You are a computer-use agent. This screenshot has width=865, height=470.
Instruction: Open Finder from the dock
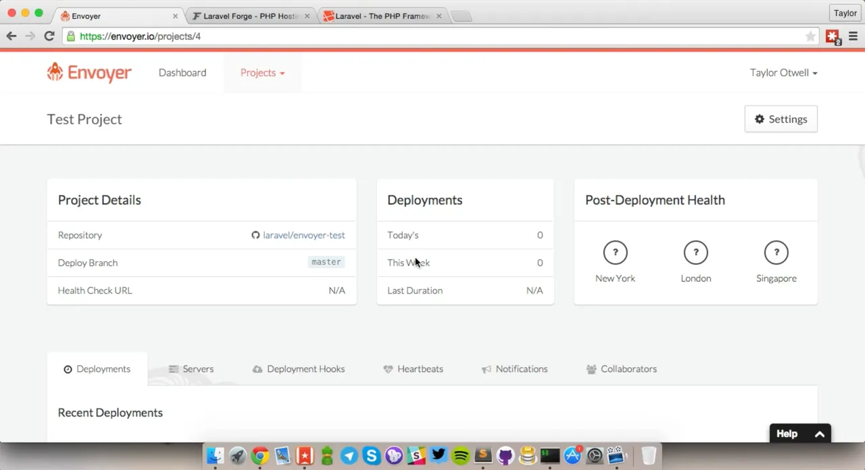point(215,456)
